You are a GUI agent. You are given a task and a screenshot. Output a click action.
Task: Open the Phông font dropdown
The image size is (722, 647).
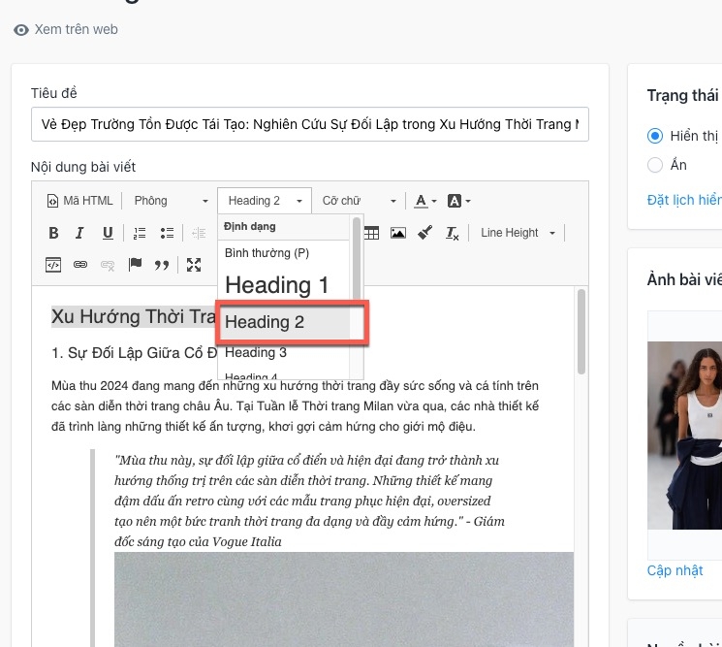point(171,201)
